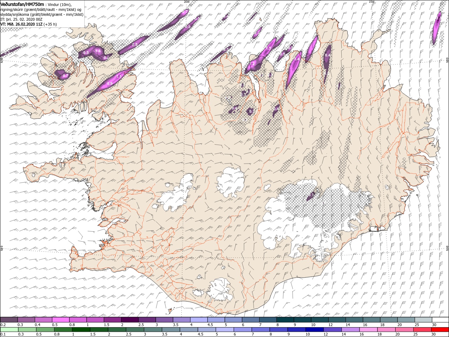Click the 1.1 snowfall value over the Westfjords
This screenshot has height=337, width=449.
119,76
